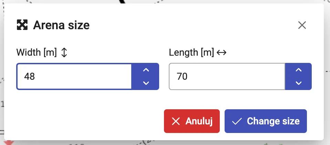Click the vertical arrow icon beside Width

64,53
